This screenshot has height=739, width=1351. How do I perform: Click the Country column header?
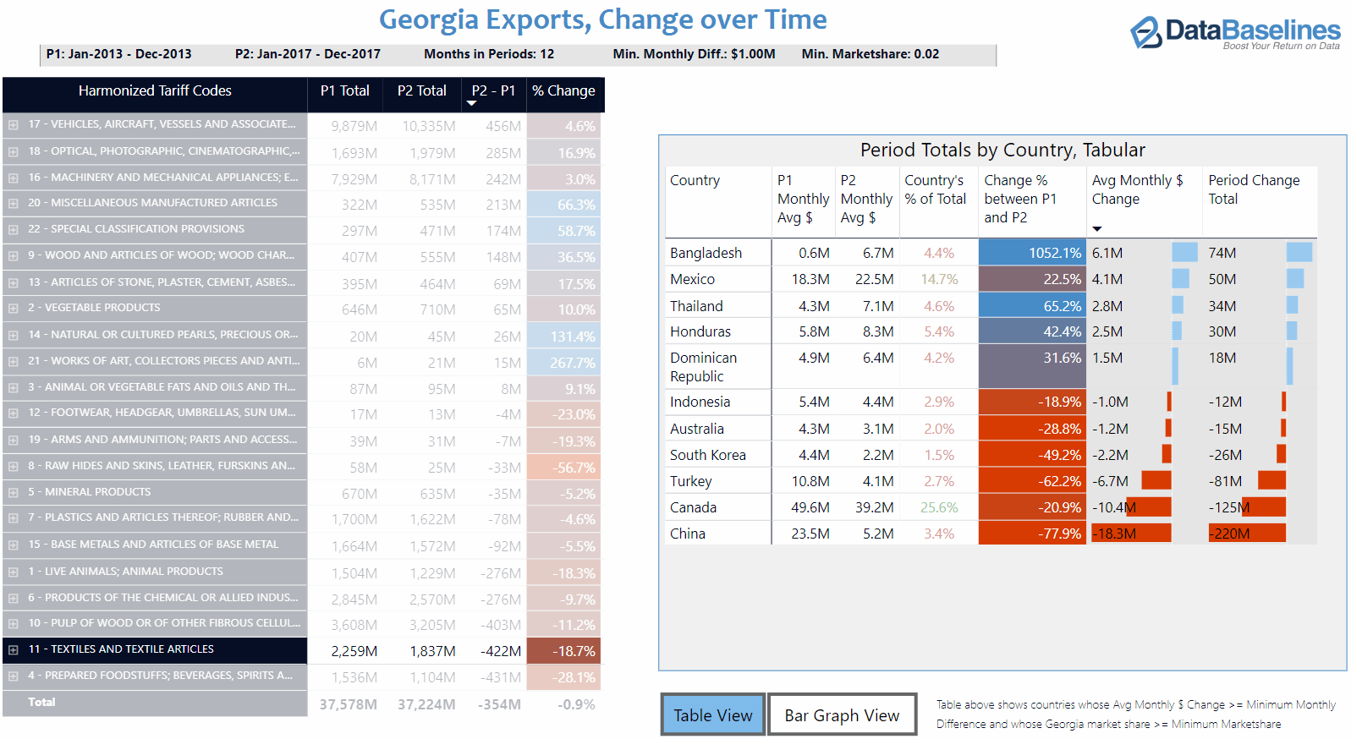[695, 181]
